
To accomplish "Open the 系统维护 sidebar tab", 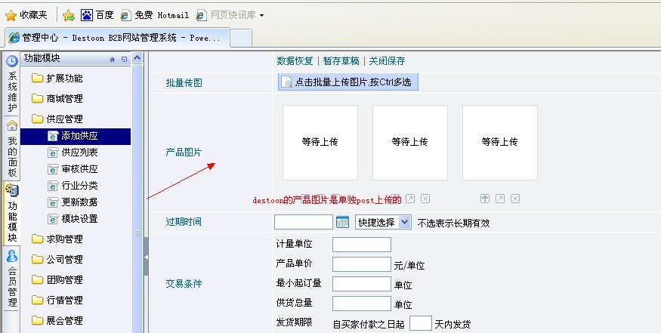I will click(12, 85).
